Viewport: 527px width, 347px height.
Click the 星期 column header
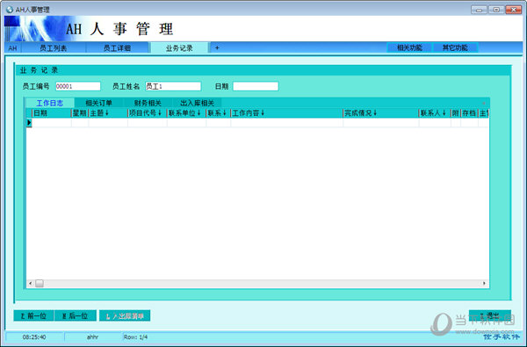80,113
